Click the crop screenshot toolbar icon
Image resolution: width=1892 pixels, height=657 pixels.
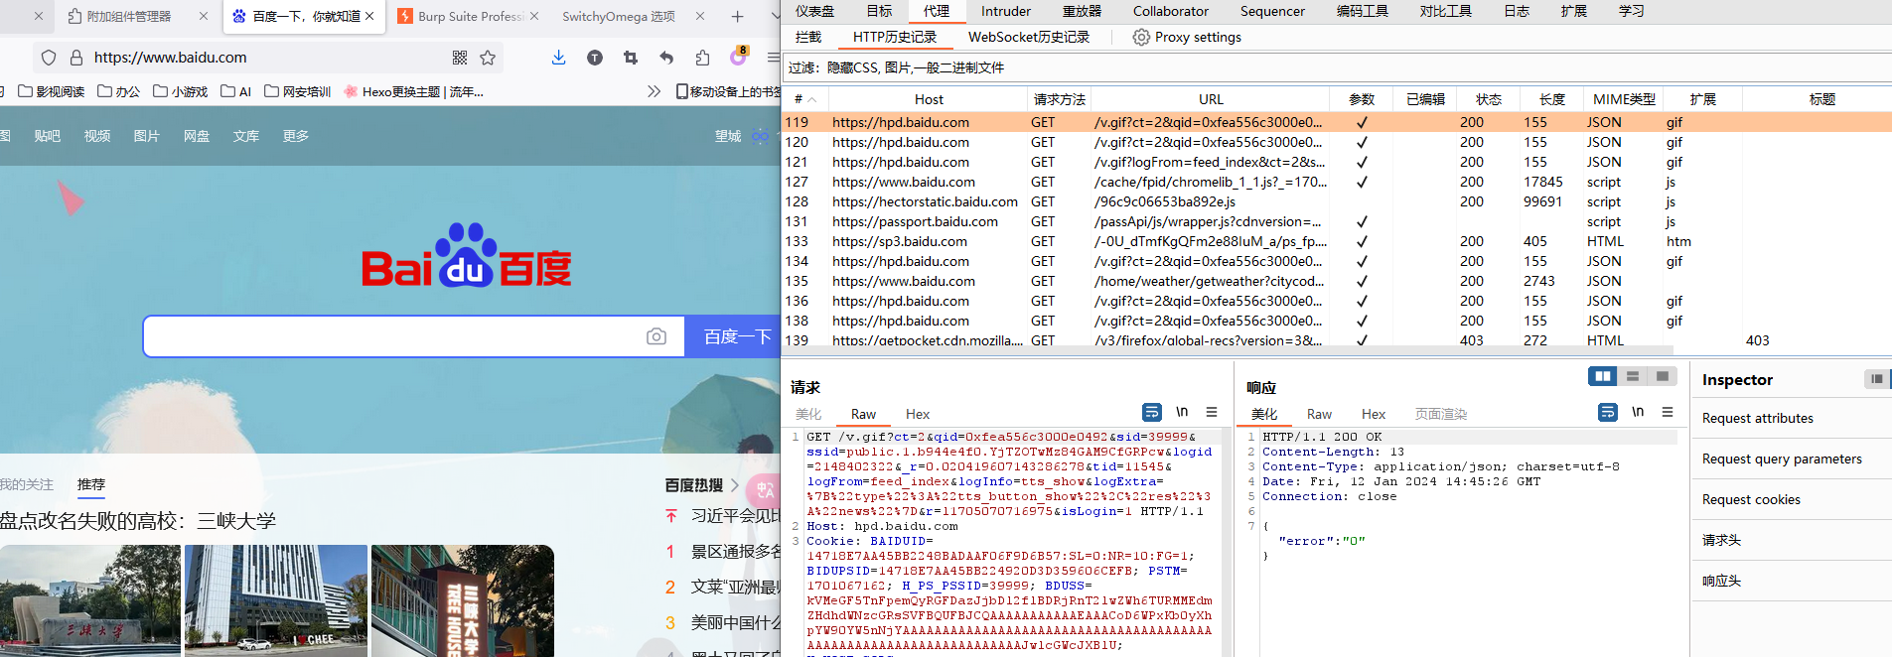[x=631, y=58]
